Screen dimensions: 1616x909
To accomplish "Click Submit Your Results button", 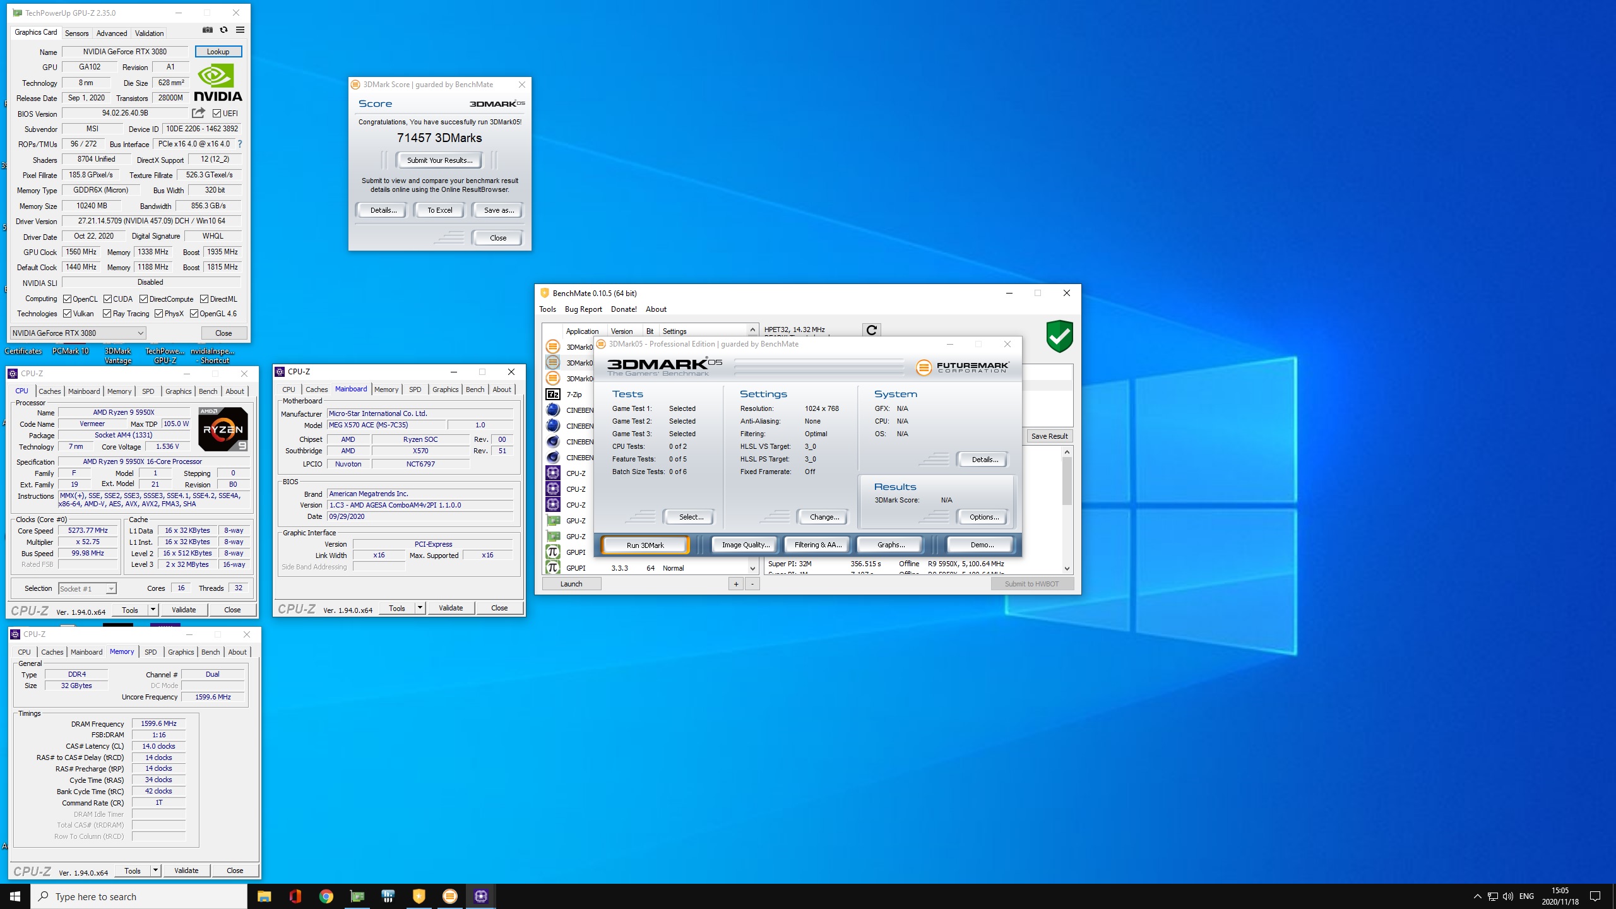I will click(x=439, y=160).
